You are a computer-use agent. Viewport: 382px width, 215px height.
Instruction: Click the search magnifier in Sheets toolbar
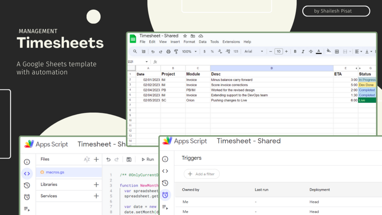(x=135, y=51)
